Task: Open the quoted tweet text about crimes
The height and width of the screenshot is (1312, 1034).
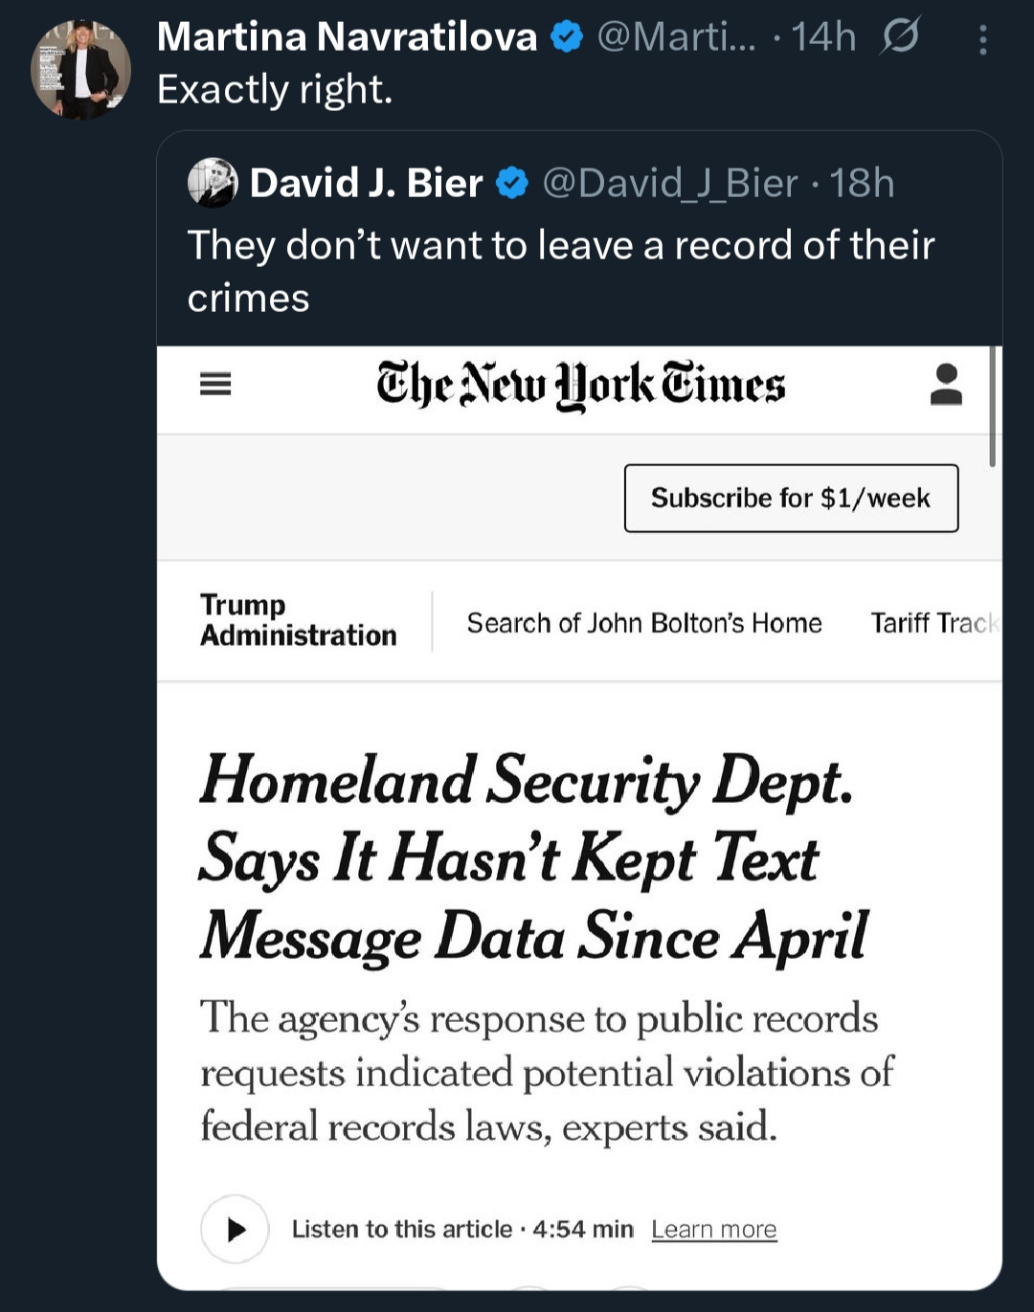Action: coord(560,271)
